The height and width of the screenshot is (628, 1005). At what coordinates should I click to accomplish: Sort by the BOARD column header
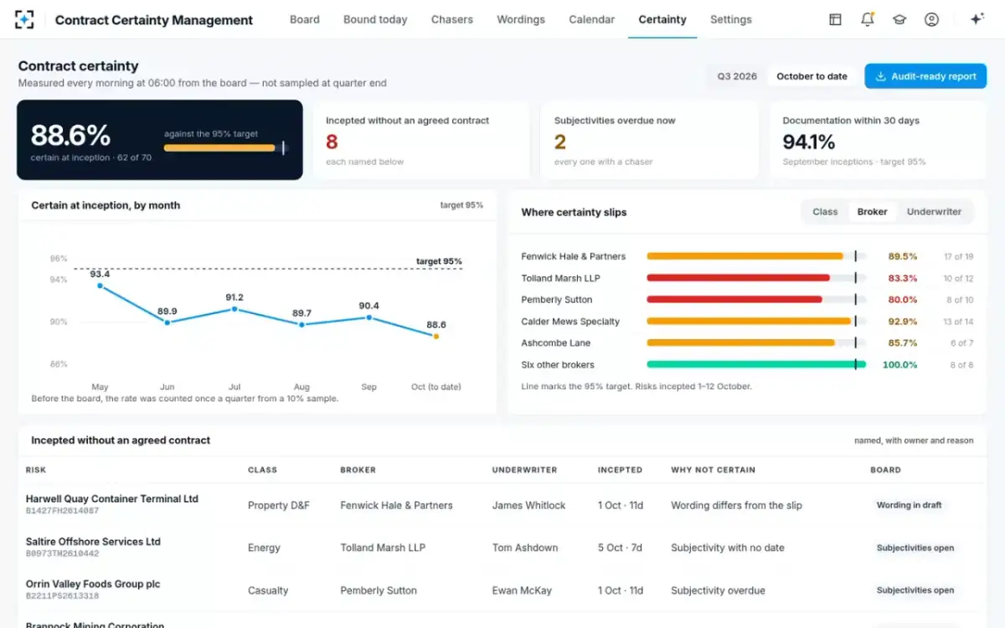pos(885,470)
